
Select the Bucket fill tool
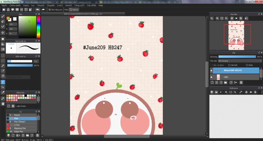click(3, 44)
